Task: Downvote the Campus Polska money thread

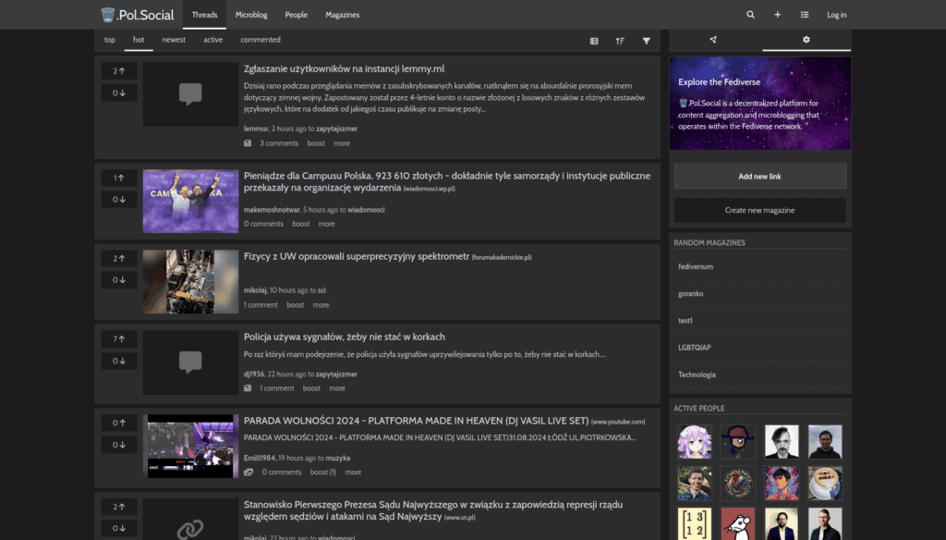Action: pos(119,200)
